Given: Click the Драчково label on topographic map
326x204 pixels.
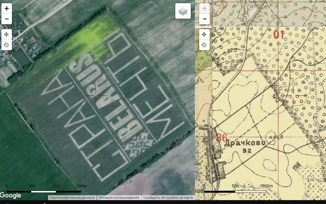Looking at the screenshot, I should coord(245,143).
